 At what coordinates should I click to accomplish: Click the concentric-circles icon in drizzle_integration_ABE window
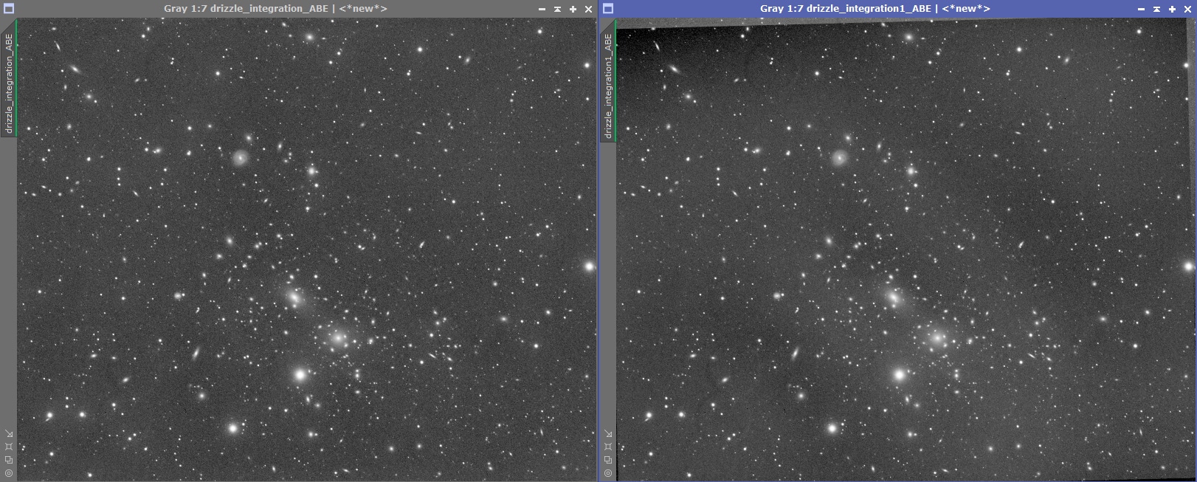[x=9, y=473]
